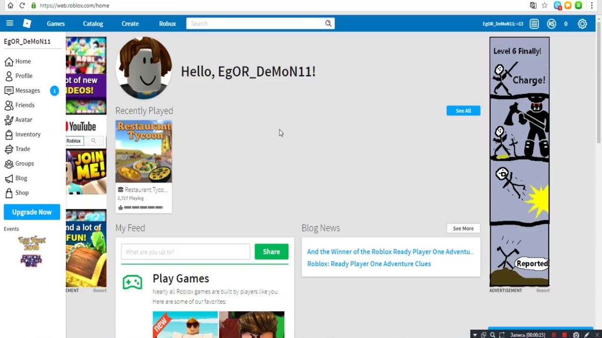Click the recorder region selection icon

[502, 335]
